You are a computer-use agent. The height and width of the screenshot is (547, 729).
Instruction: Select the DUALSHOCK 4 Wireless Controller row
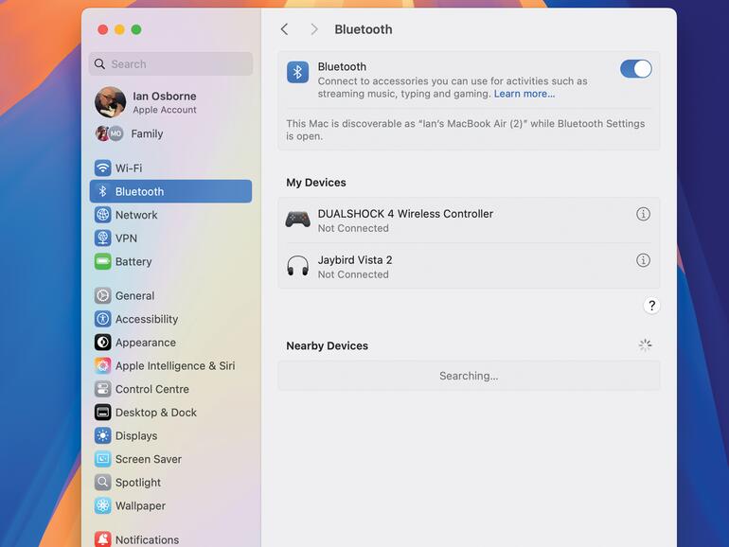469,221
